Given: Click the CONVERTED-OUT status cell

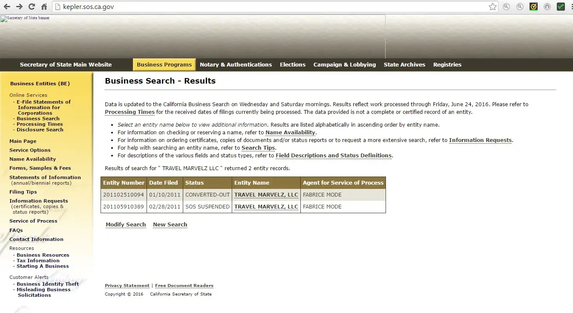Looking at the screenshot, I should coord(207,195).
